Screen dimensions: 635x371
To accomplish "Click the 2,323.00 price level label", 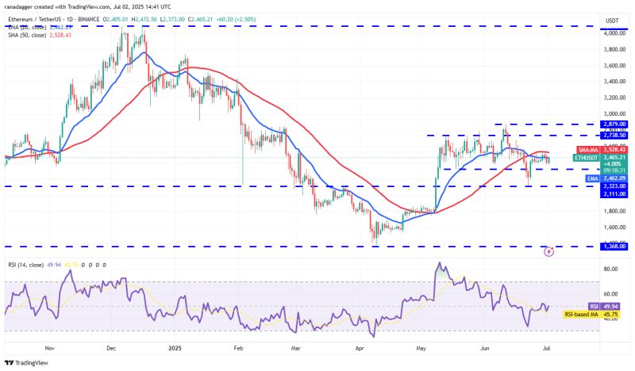I will [x=615, y=185].
